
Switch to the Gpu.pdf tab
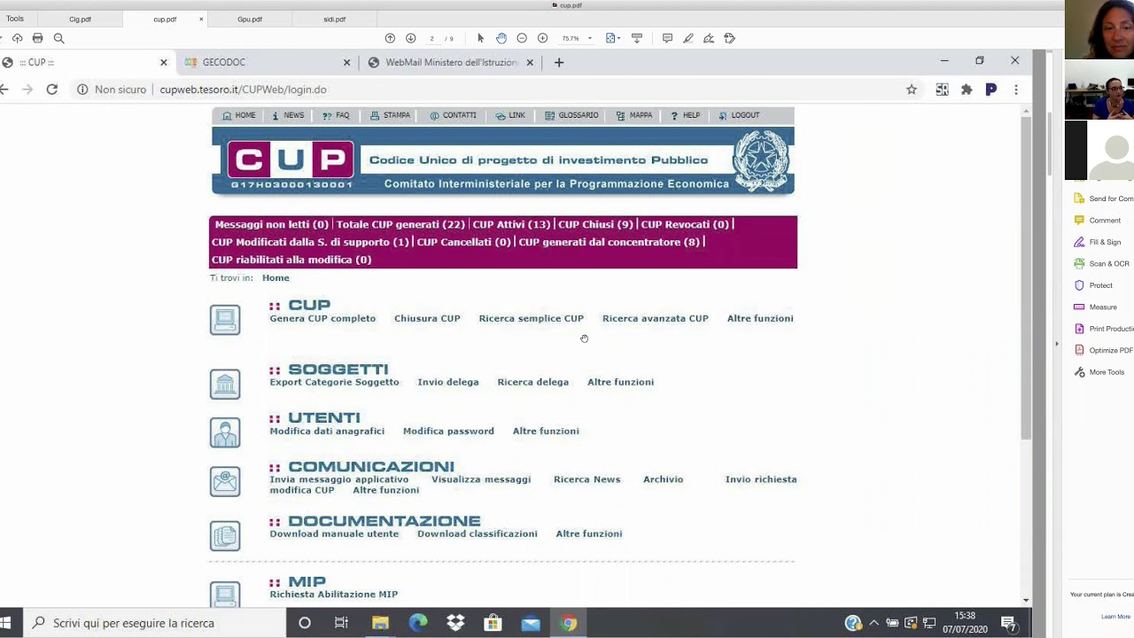point(250,19)
